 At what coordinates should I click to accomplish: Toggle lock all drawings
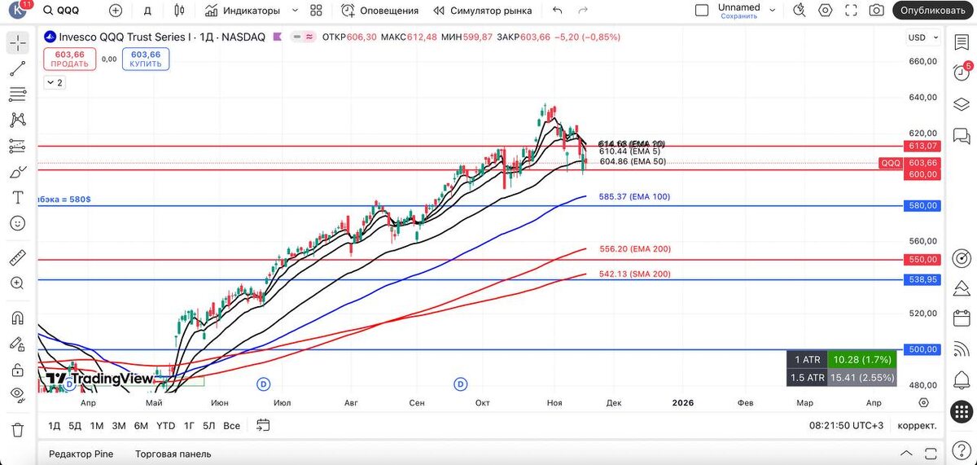click(17, 370)
